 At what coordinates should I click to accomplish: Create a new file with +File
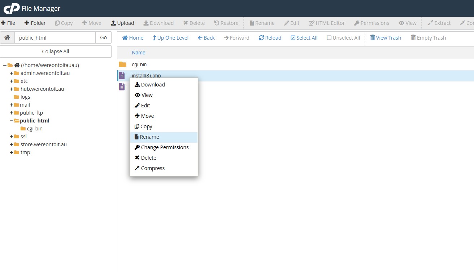[x=8, y=23]
